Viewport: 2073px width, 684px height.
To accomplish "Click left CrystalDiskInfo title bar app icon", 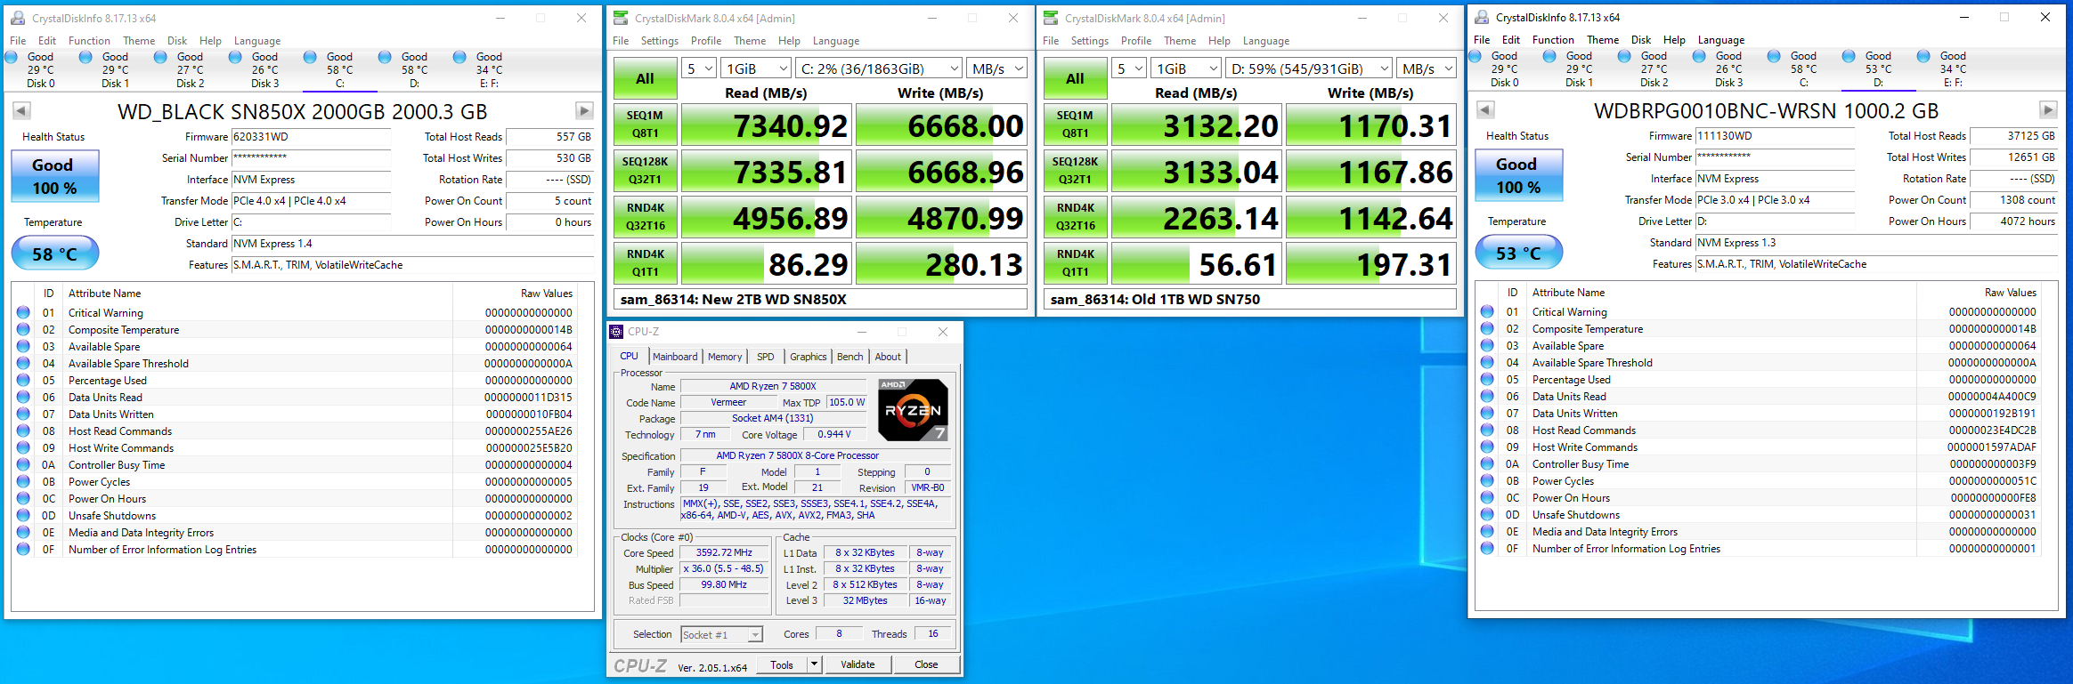I will (18, 18).
